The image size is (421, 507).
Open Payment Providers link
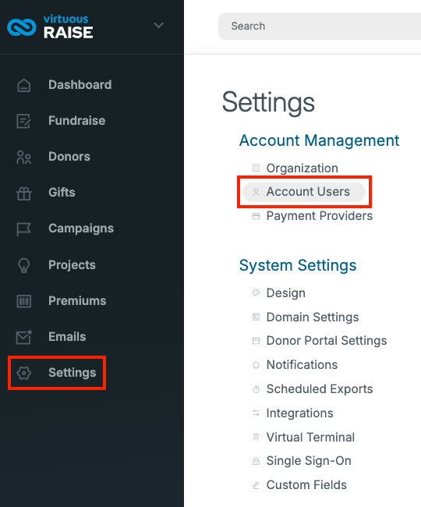tap(320, 215)
